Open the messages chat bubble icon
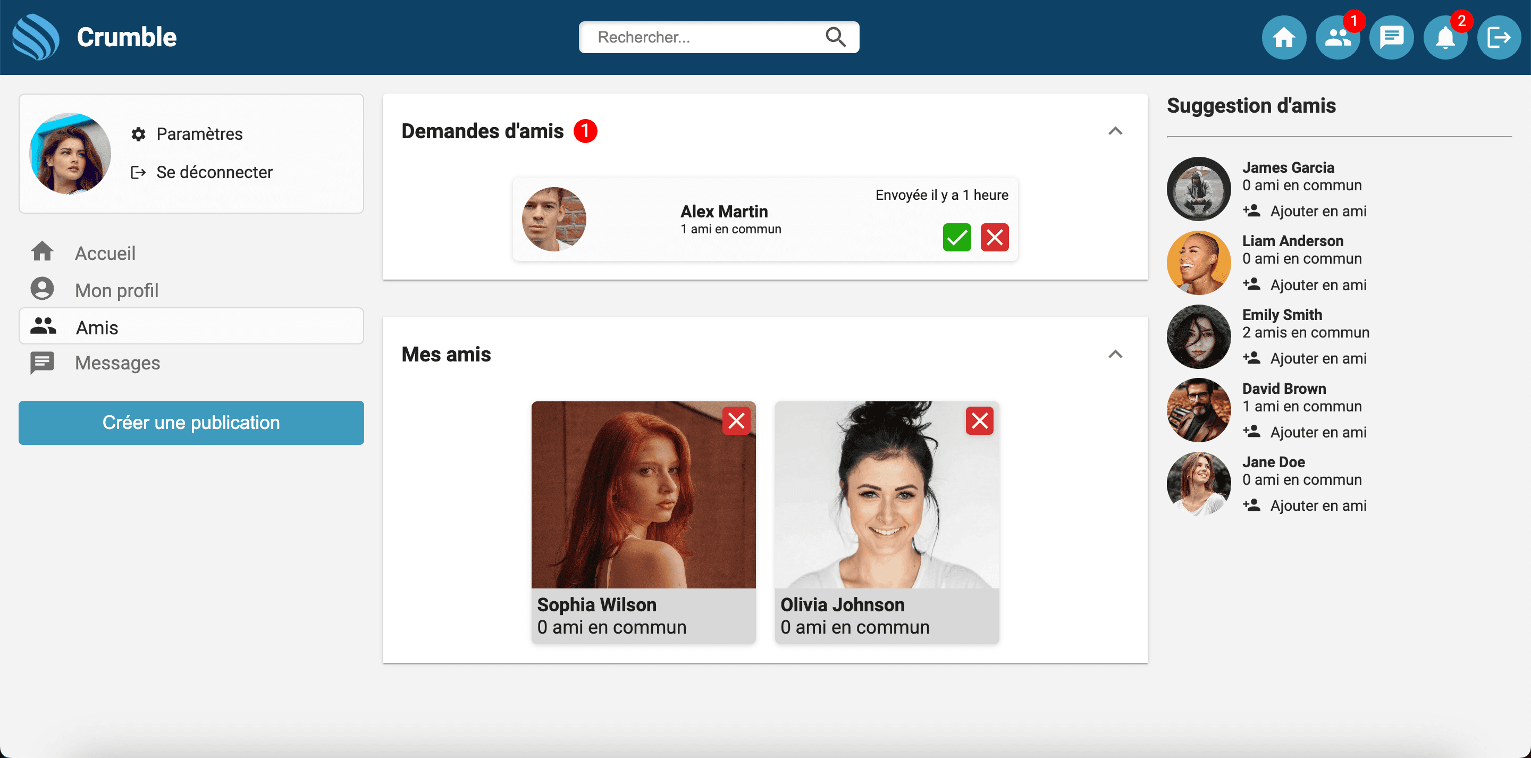Image resolution: width=1531 pixels, height=758 pixels. coord(1391,37)
